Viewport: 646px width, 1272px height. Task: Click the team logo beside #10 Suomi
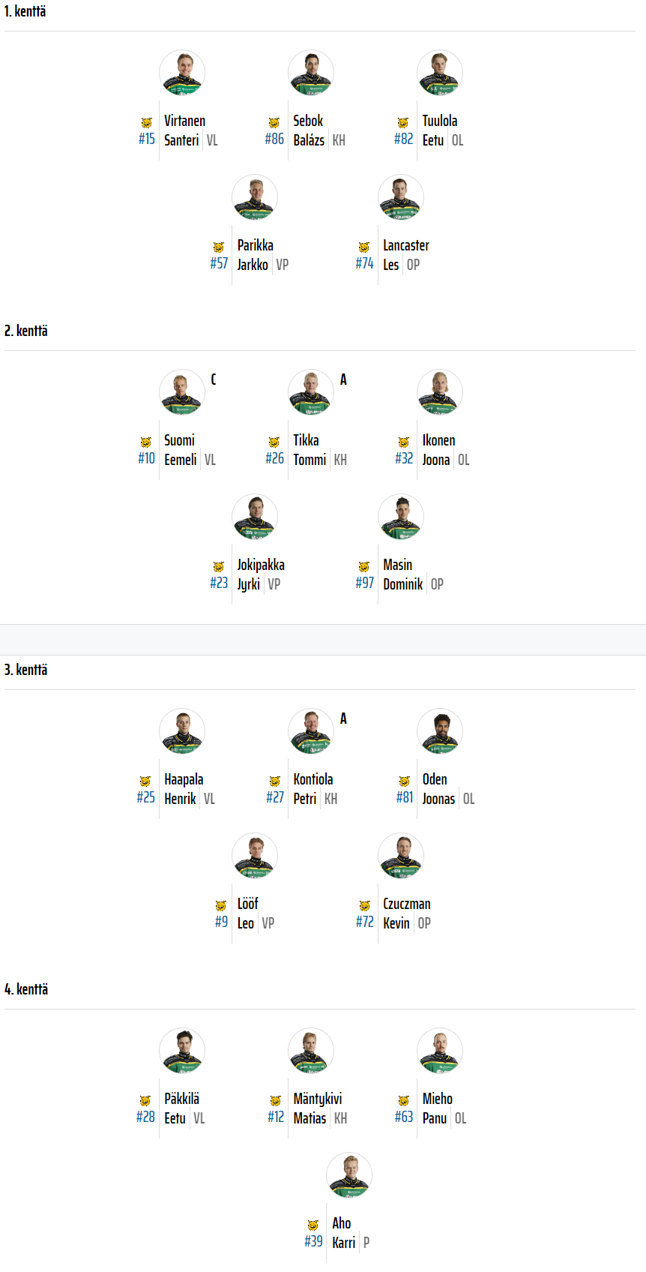coord(146,442)
